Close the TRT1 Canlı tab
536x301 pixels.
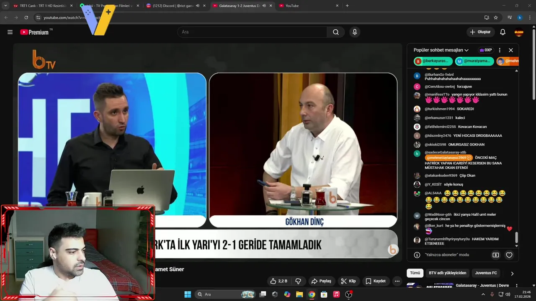[x=71, y=6]
